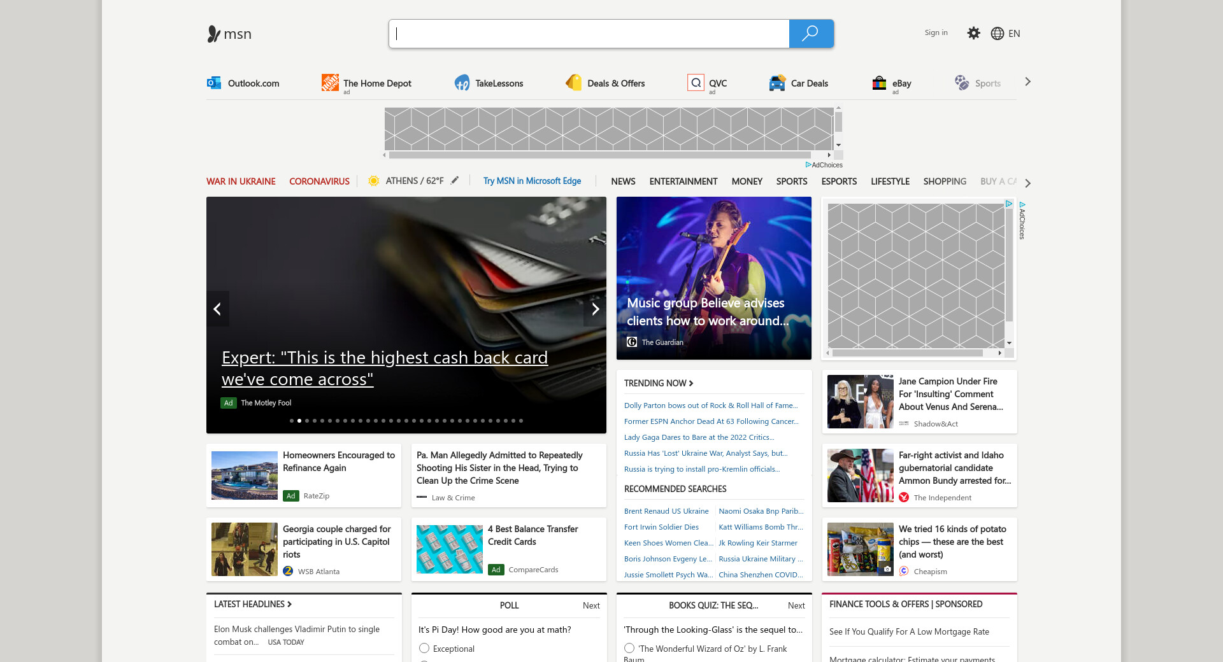1223x662 pixels.
Task: Expand the Latest Headlines section
Action: pos(252,604)
